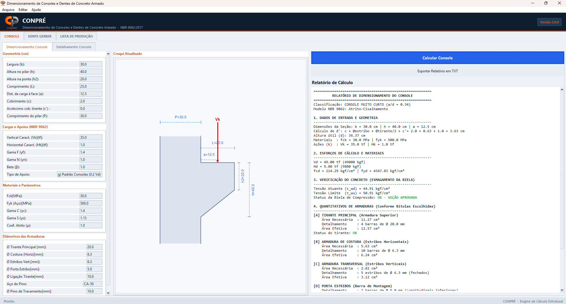Click the Altura na ponta (h2) field
The width and height of the screenshot is (566, 304).
pyautogui.click(x=91, y=79)
